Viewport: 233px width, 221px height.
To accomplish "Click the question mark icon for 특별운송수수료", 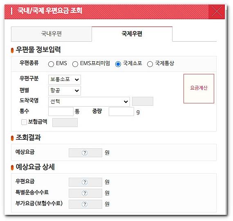I will (85, 193).
